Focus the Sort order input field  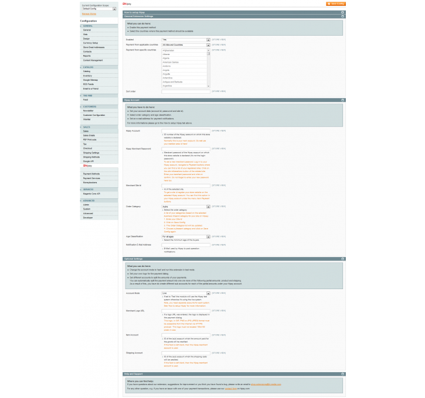(x=186, y=92)
